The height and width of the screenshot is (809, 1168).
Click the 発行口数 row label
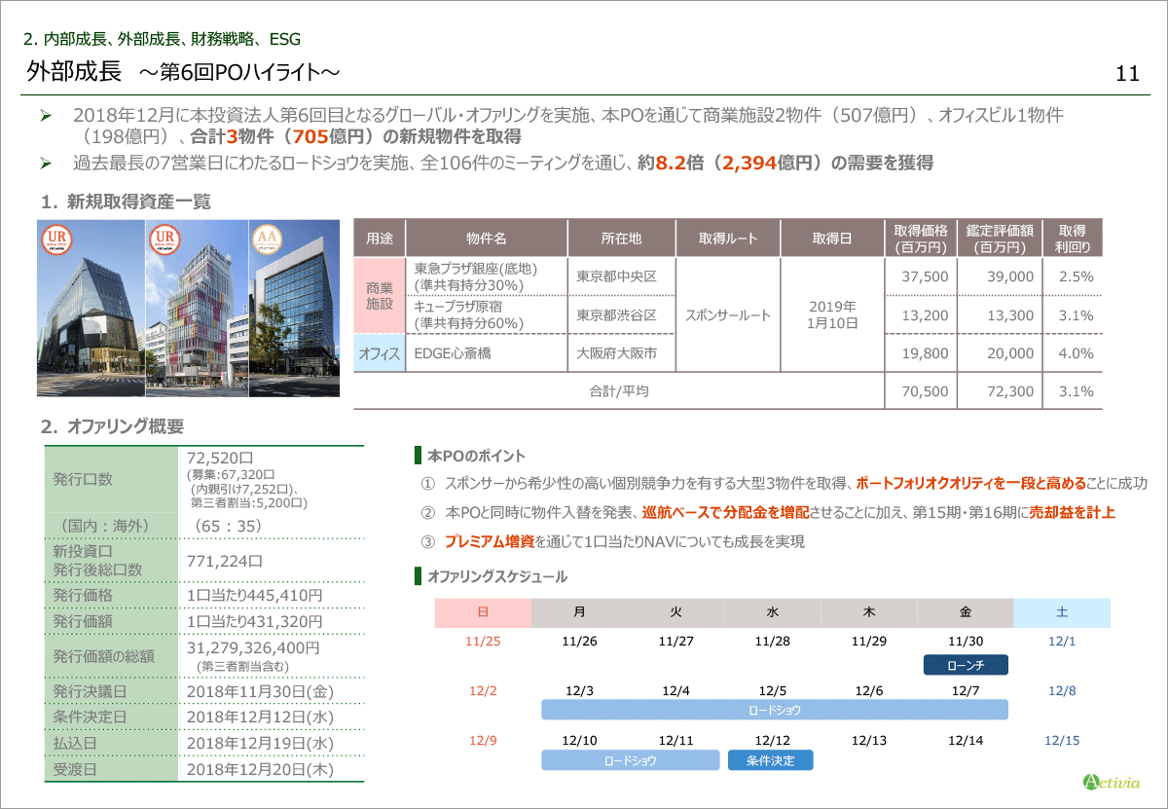coord(83,479)
